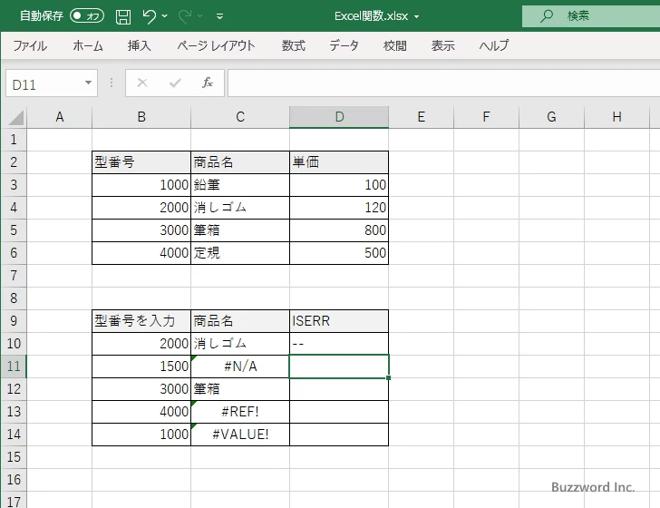Switch to the 挿入 tab
Screen dimensions: 660x508
click(x=139, y=45)
